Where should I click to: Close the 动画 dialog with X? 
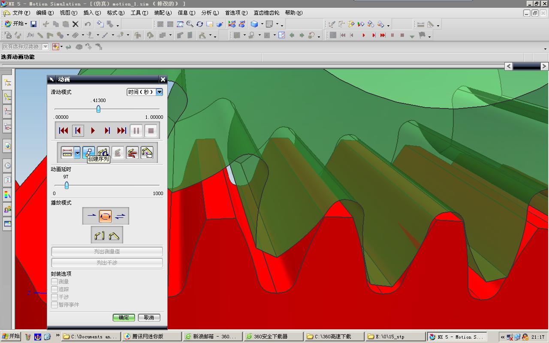163,79
